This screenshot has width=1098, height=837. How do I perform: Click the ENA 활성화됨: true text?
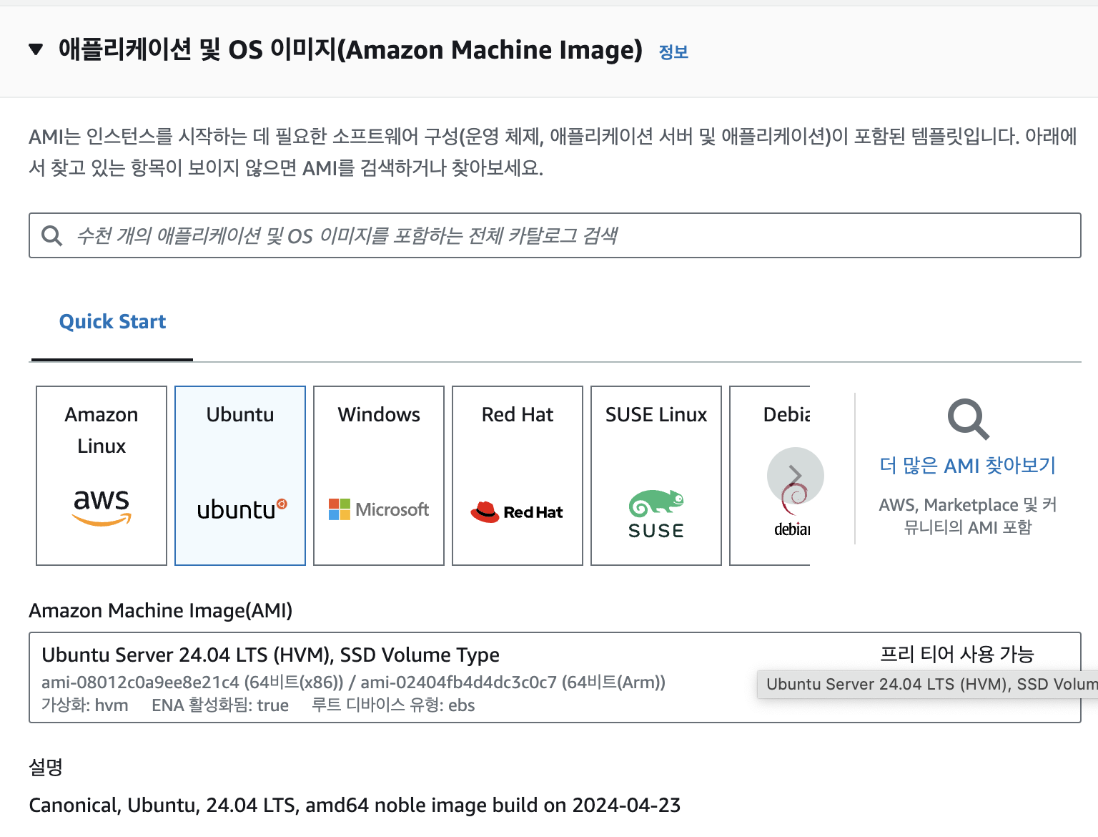(x=220, y=705)
